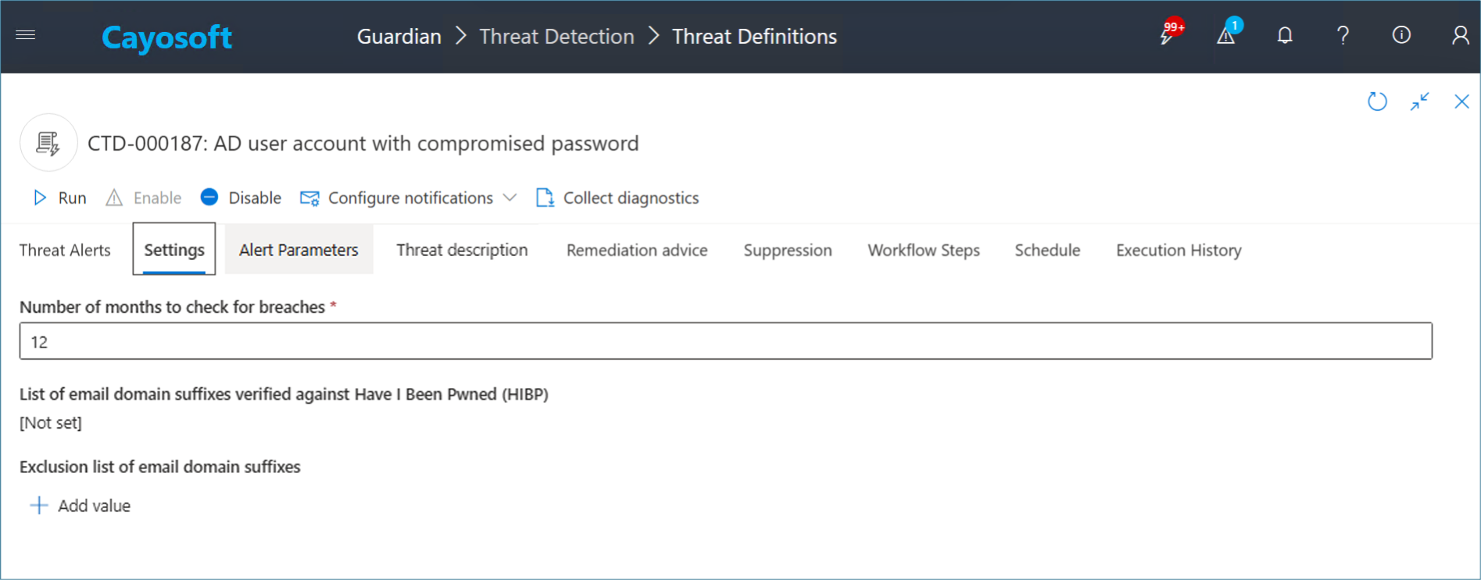
Task: Disable the threat definition
Action: tap(241, 198)
